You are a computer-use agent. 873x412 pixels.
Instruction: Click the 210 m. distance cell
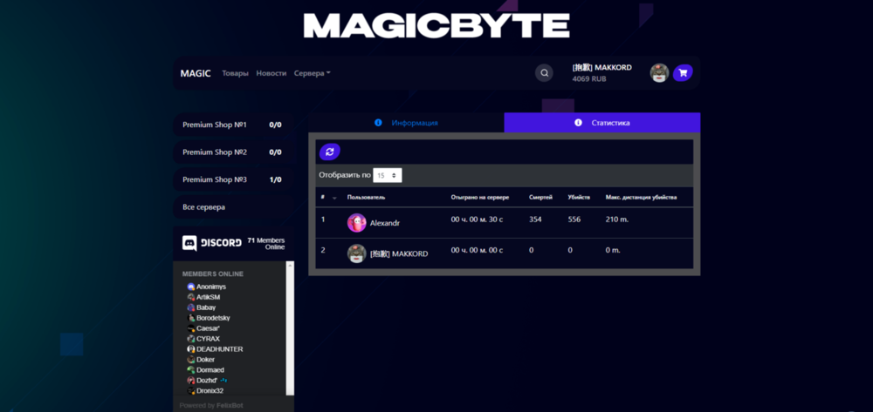point(617,220)
